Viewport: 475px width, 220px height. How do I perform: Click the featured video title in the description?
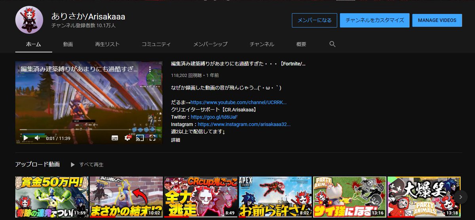coord(238,64)
